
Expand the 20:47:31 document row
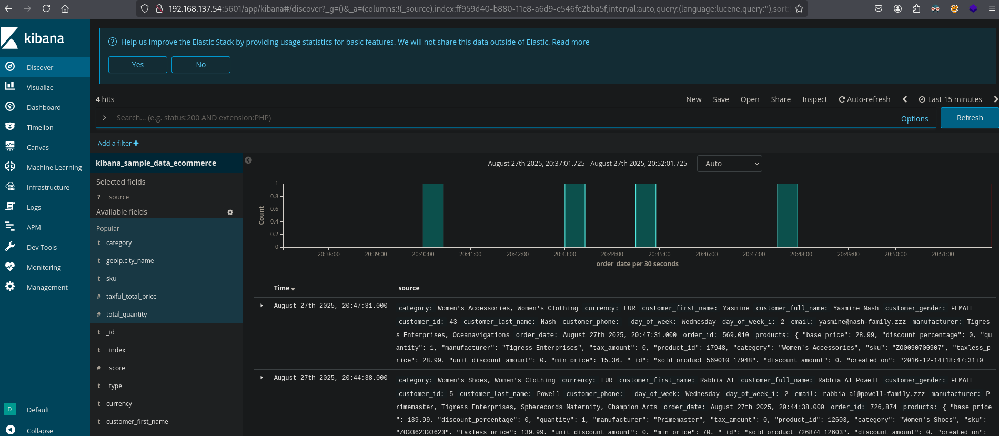pos(261,306)
